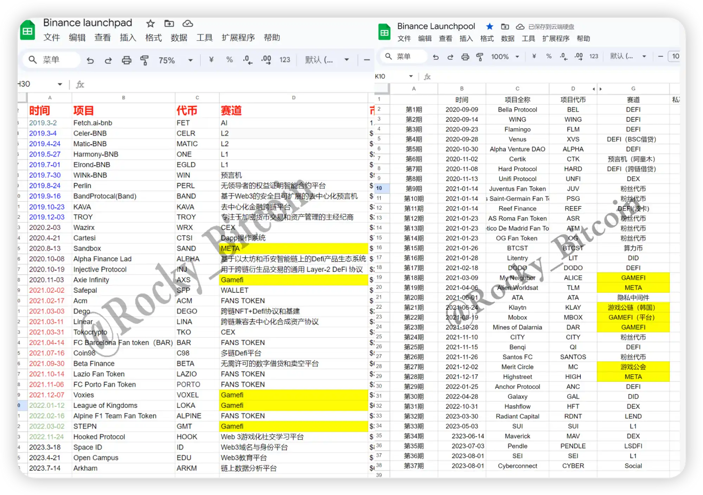Apply yuan currency format in launchpad toolbar
Viewport: 703px width, 495px height.
point(211,60)
